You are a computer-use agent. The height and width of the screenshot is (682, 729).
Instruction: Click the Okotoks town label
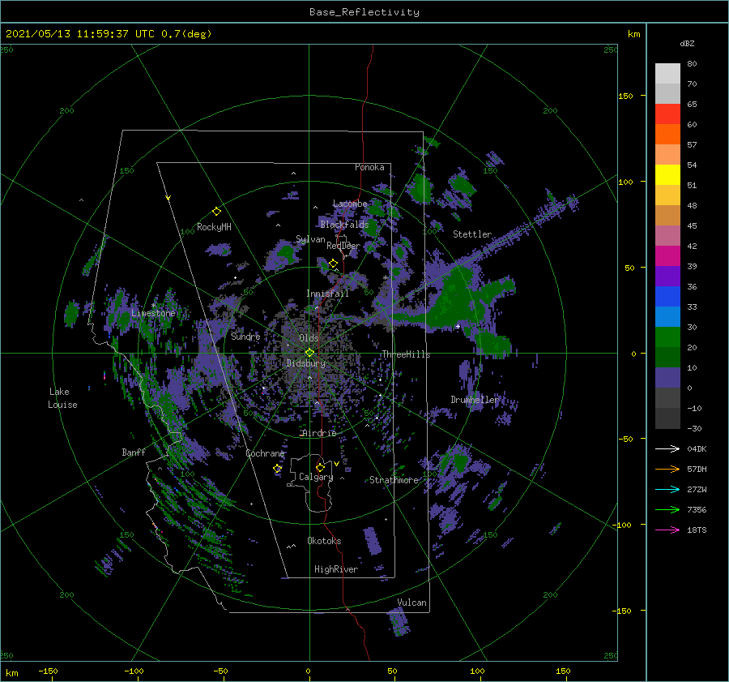click(x=324, y=541)
